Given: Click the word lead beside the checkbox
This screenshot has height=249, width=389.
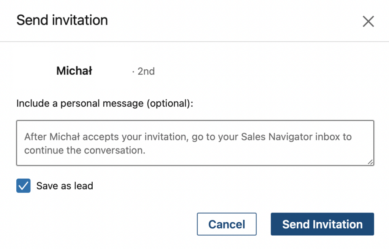Looking at the screenshot, I should click(x=84, y=186).
